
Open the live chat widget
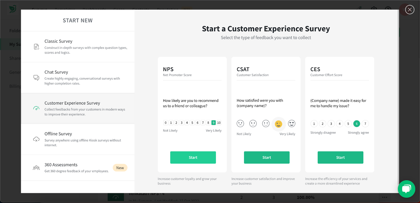coord(406,189)
